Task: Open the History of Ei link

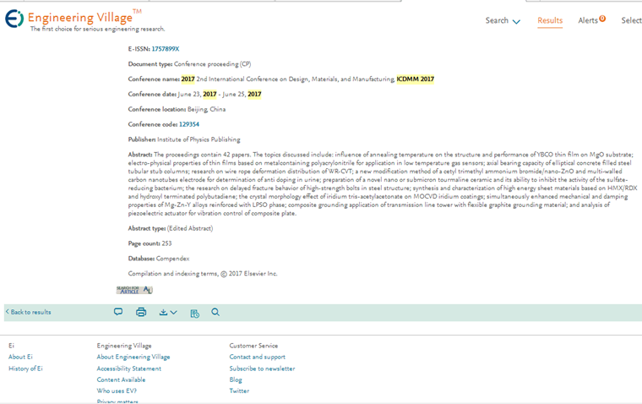Action: coord(25,369)
